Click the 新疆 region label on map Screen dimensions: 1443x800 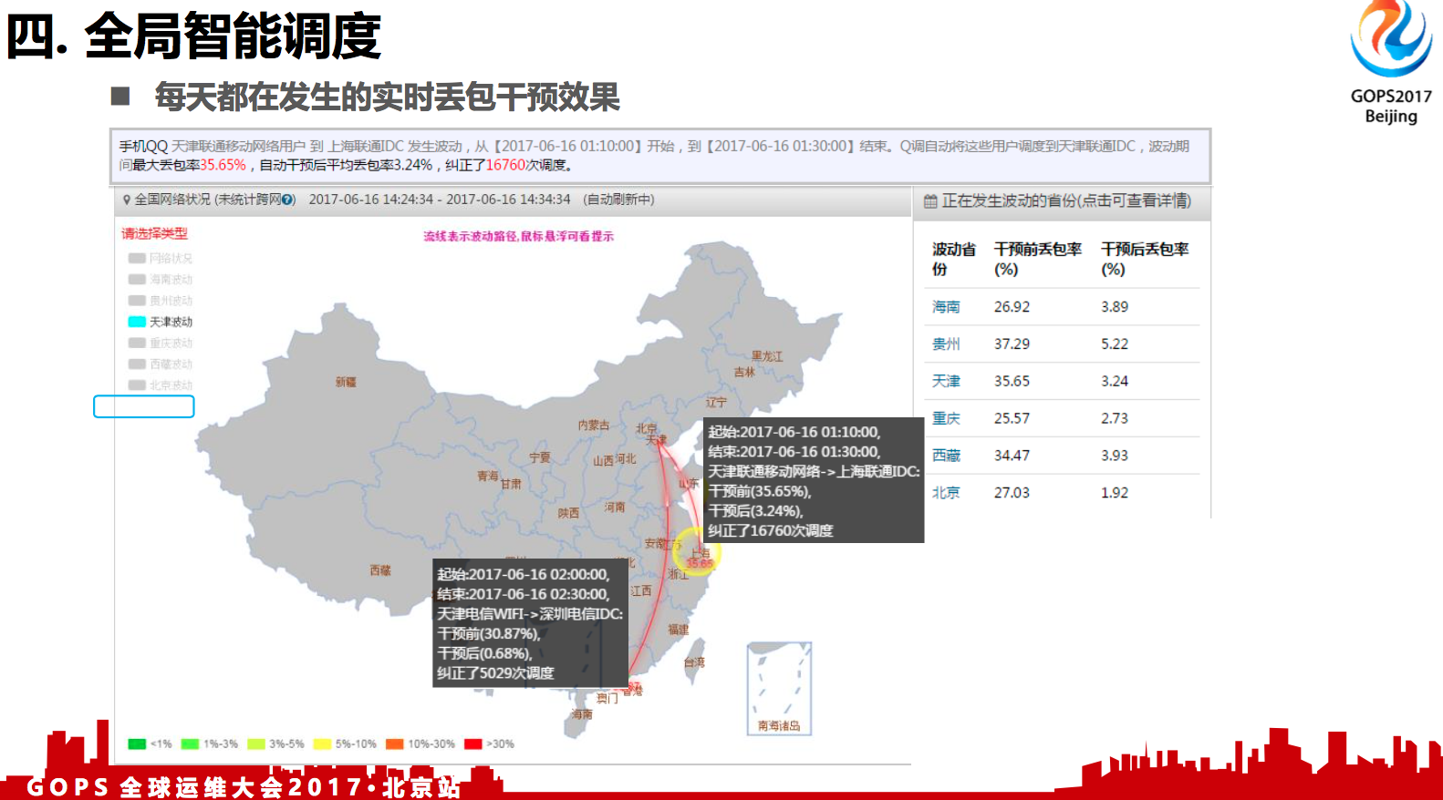click(346, 383)
